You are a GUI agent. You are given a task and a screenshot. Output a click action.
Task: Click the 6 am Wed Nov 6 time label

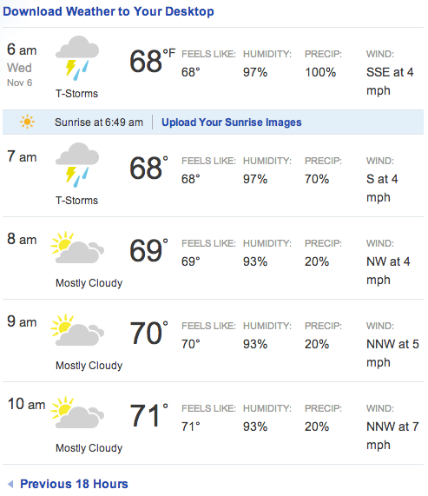tap(22, 65)
